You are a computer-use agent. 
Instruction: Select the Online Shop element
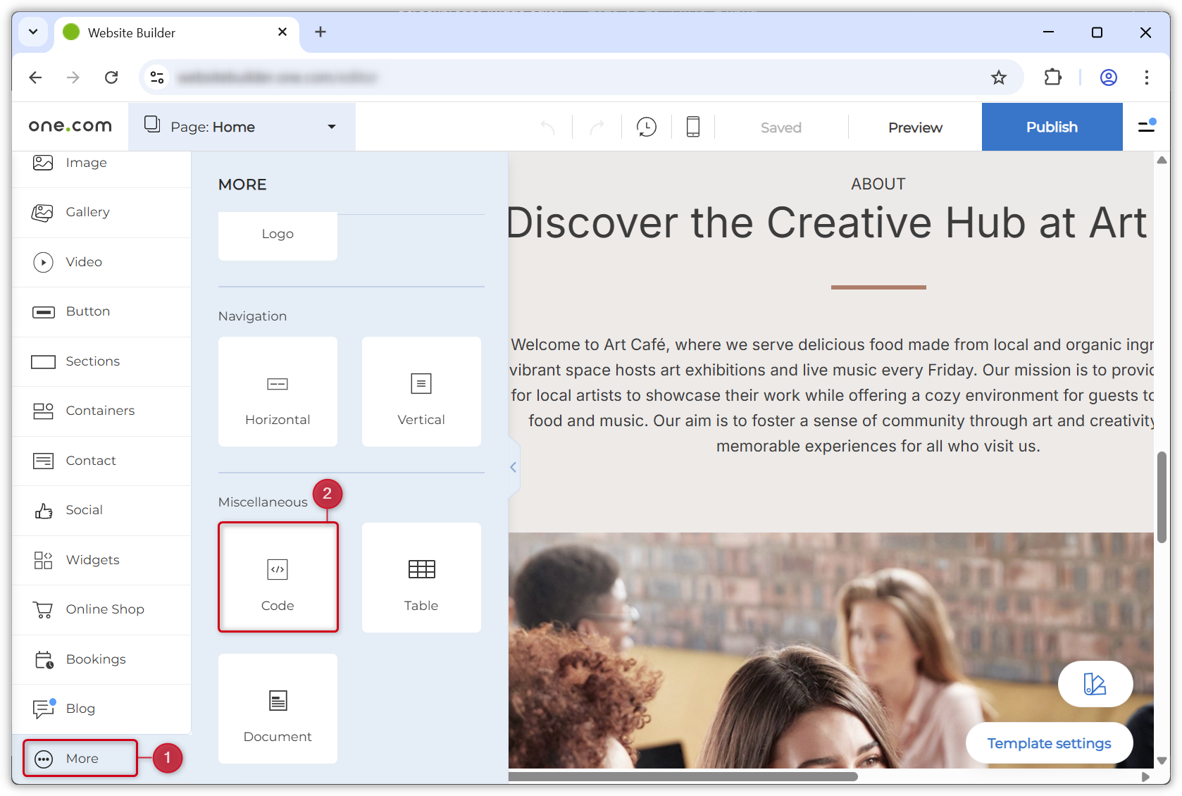(105, 609)
